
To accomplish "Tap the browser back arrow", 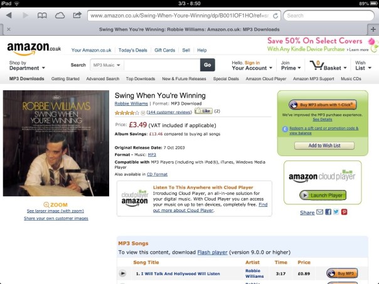I will point(9,16).
